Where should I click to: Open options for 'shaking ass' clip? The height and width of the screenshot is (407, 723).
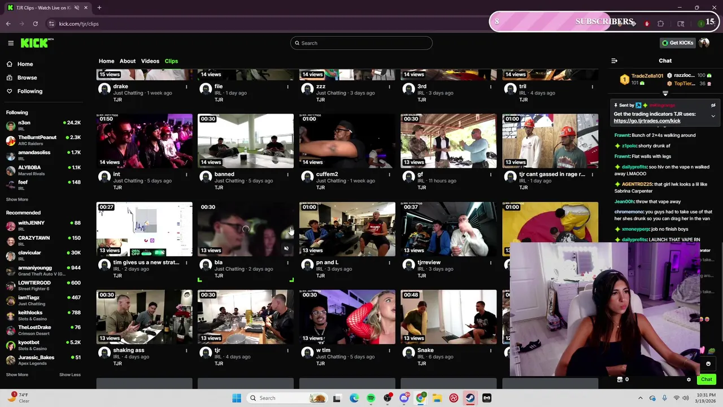click(x=186, y=350)
